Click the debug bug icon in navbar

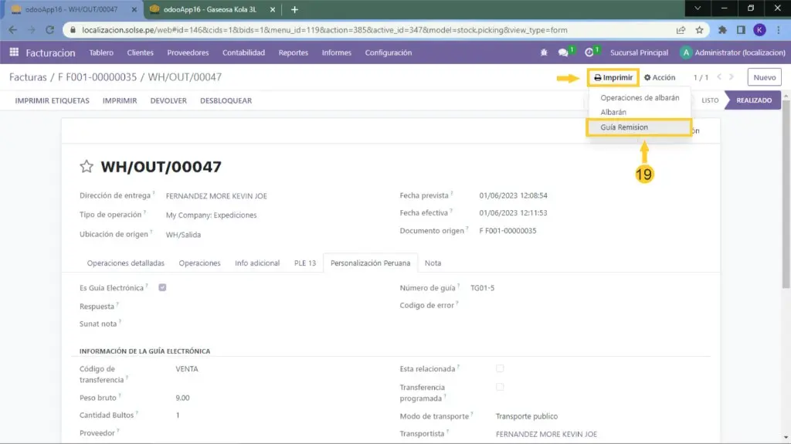[x=545, y=53]
